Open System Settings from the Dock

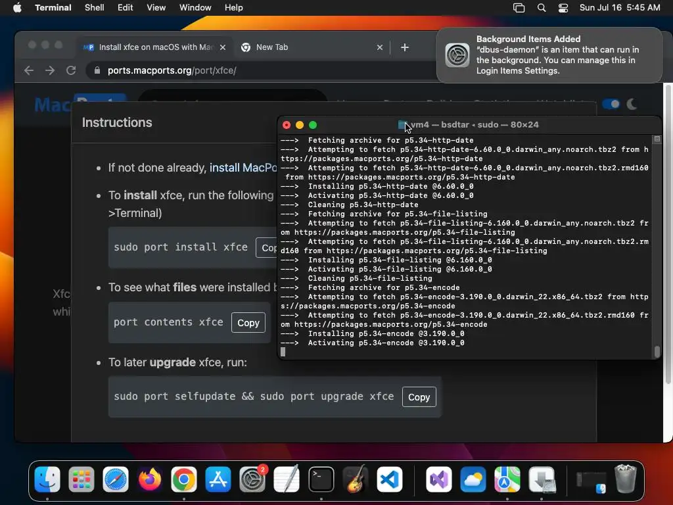tap(252, 479)
